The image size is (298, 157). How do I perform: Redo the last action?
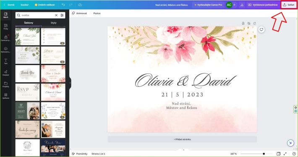point(71,5)
